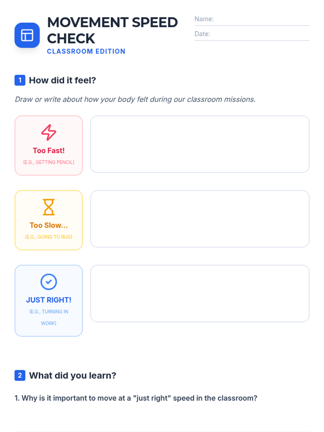The height and width of the screenshot is (432, 324).
Task: Click the How did it feel? heading
Action: [62, 80]
